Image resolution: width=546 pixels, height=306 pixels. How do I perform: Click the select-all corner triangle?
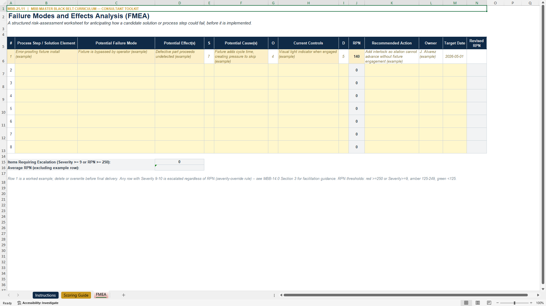[x=3, y=3]
